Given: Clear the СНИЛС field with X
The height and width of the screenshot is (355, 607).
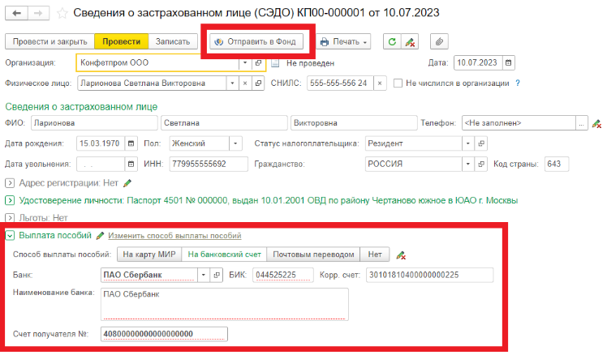Looking at the screenshot, I should point(381,83).
